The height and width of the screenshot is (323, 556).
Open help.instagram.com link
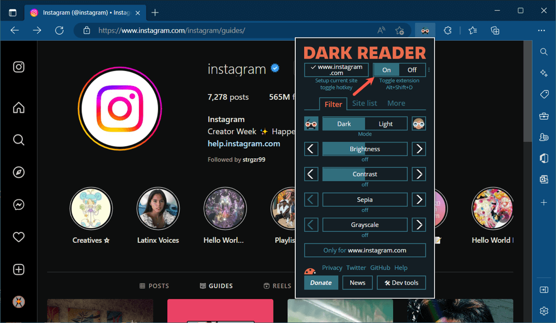point(244,144)
